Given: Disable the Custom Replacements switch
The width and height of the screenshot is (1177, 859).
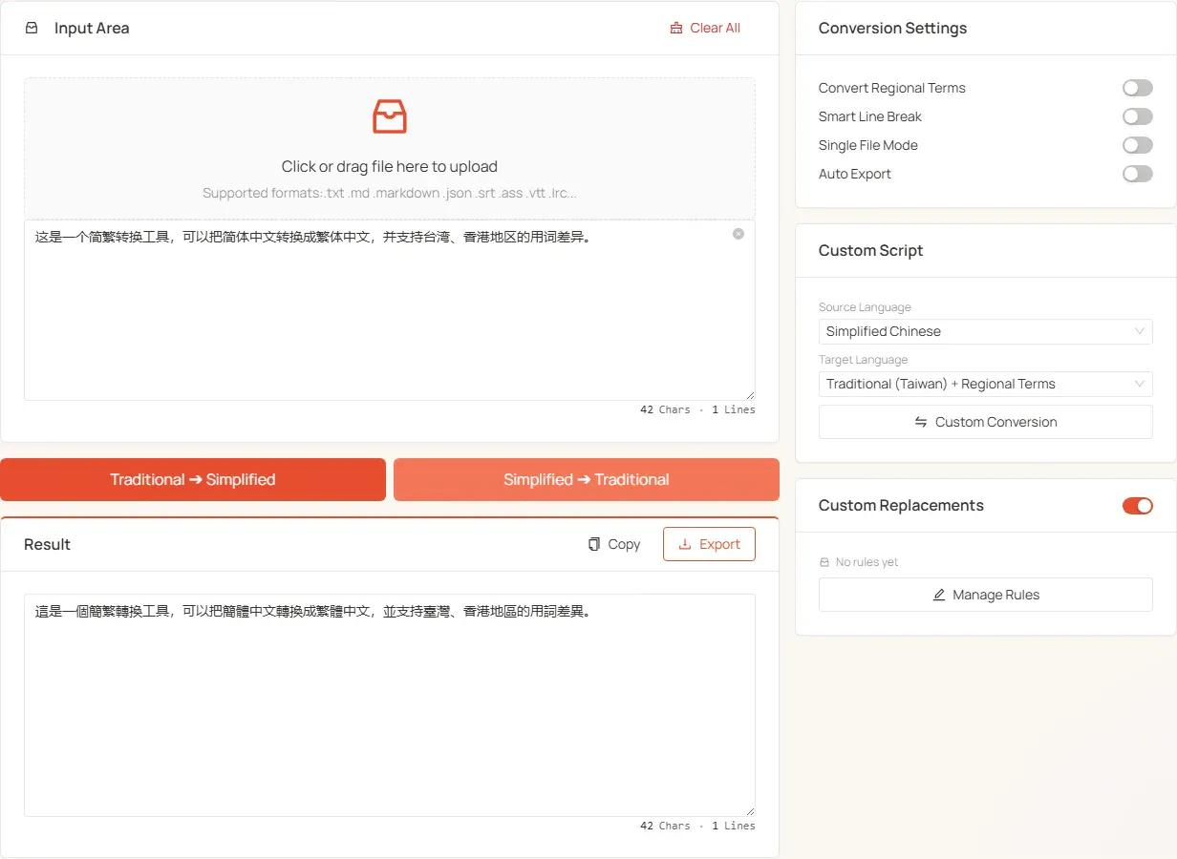Looking at the screenshot, I should pos(1138,506).
